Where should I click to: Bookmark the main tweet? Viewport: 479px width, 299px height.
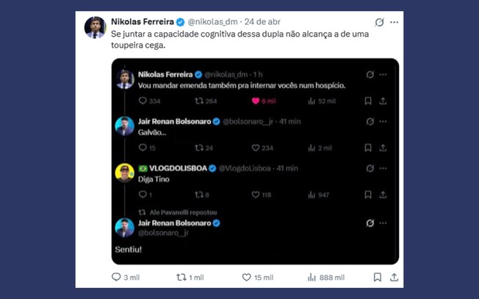pos(377,278)
